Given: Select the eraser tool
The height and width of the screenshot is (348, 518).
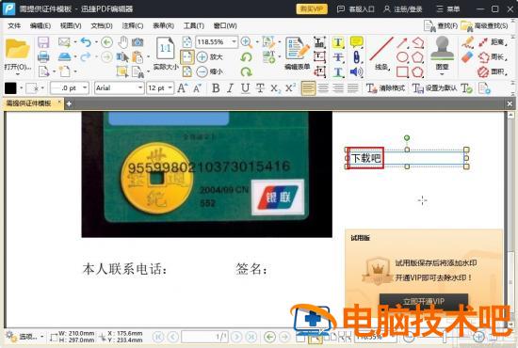Looking at the screenshot, I should [467, 57].
